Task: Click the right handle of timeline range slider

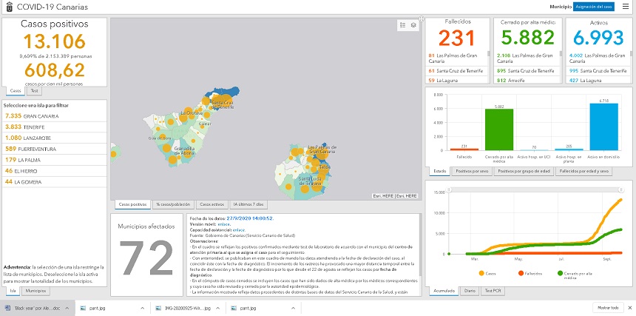Action: pyautogui.click(x=620, y=190)
